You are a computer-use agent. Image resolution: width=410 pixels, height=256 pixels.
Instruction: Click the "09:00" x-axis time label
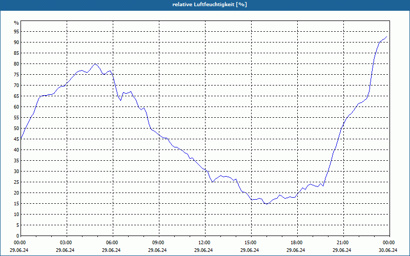[158, 243]
